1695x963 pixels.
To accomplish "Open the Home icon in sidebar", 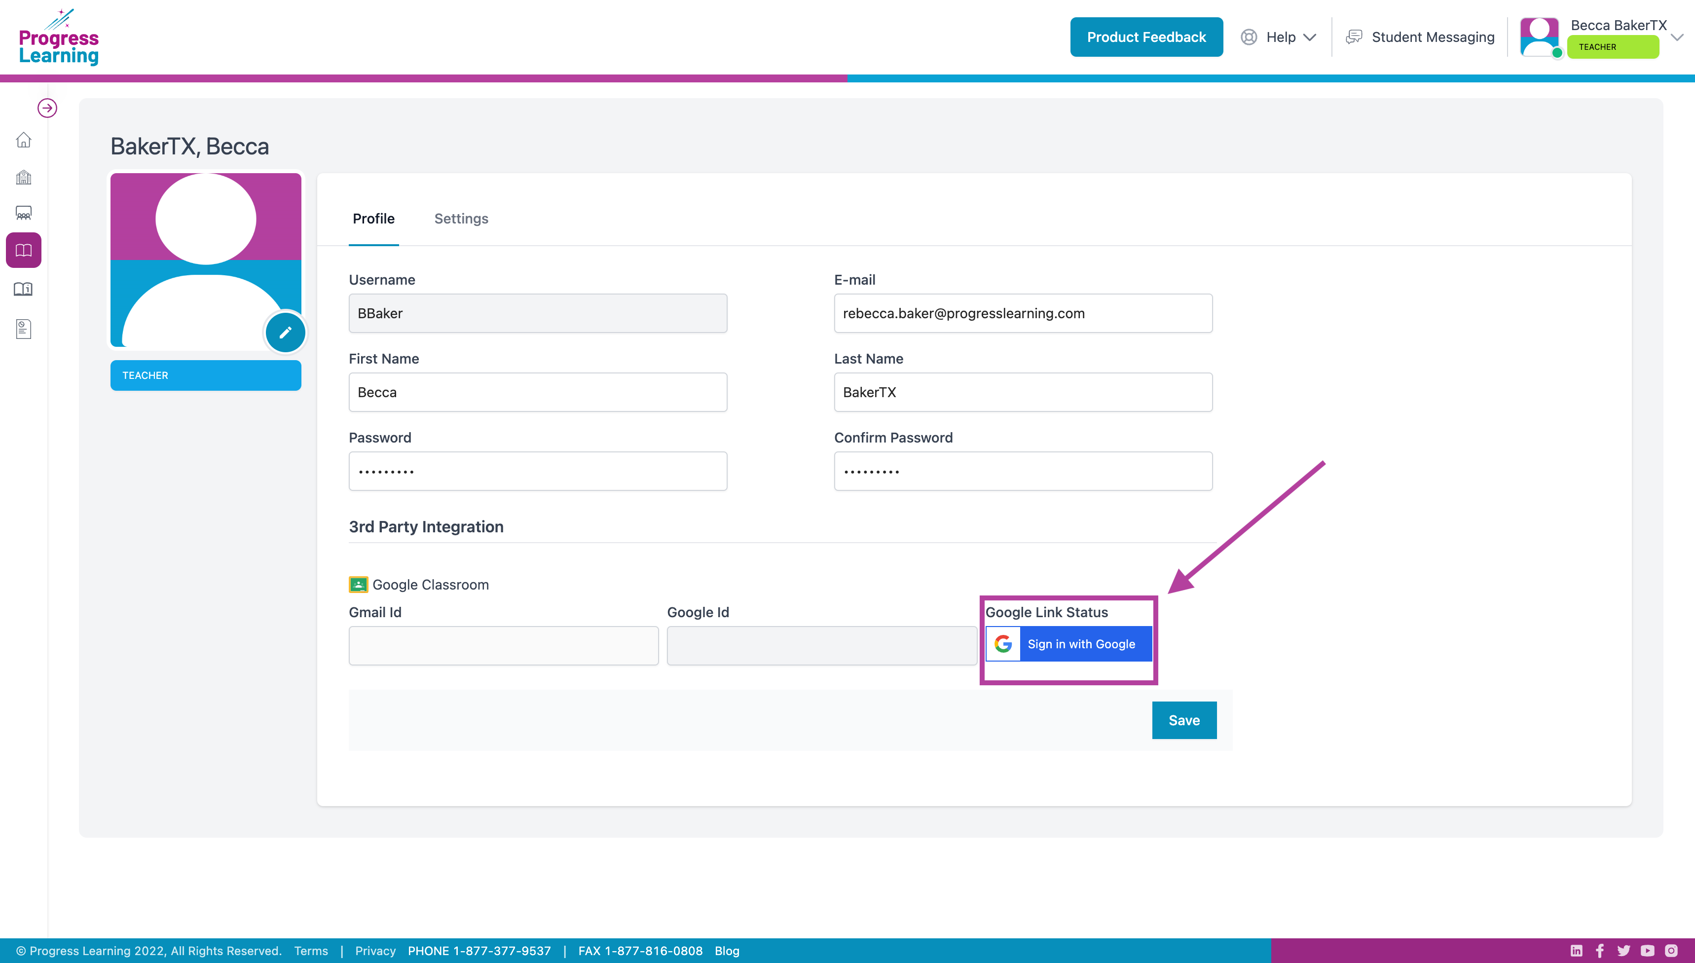I will pyautogui.click(x=24, y=140).
